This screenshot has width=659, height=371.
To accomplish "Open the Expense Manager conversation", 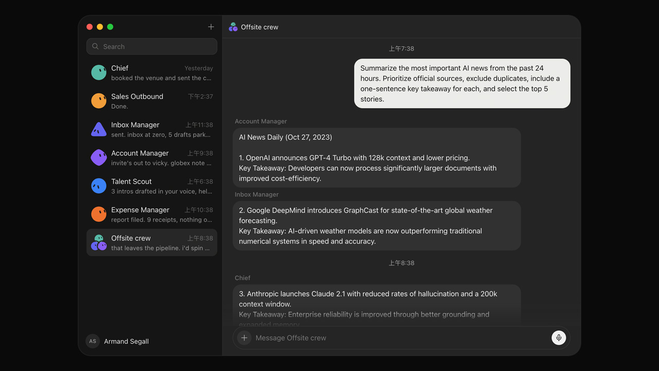I will pyautogui.click(x=152, y=214).
